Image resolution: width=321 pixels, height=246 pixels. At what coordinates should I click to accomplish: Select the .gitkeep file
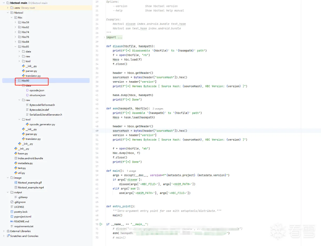click(23, 197)
